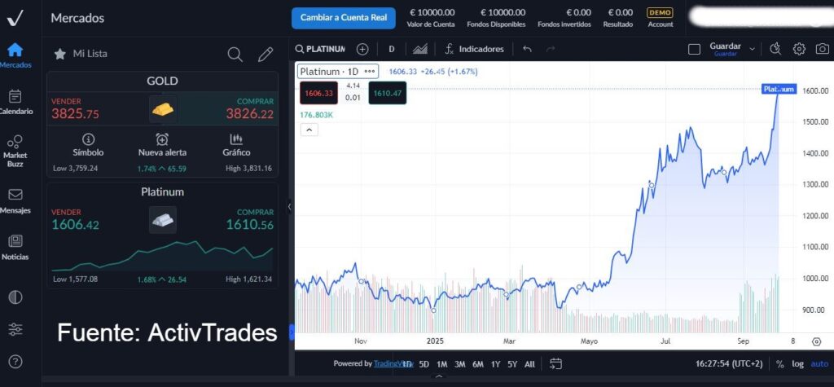Viewport: 834px width, 387px height.
Task: Select the 1D time range
Action: point(407,364)
